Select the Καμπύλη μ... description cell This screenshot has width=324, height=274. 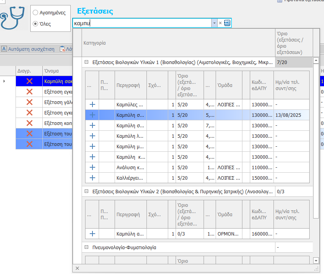(x=131, y=147)
